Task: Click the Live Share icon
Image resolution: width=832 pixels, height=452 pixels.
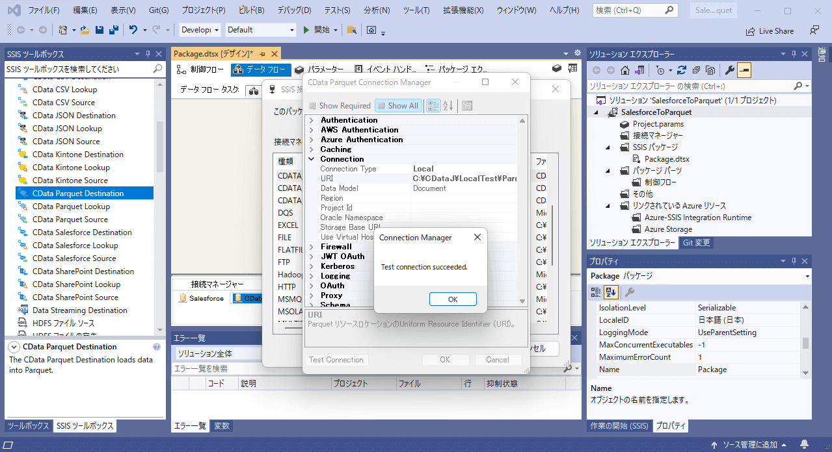Action: click(751, 31)
